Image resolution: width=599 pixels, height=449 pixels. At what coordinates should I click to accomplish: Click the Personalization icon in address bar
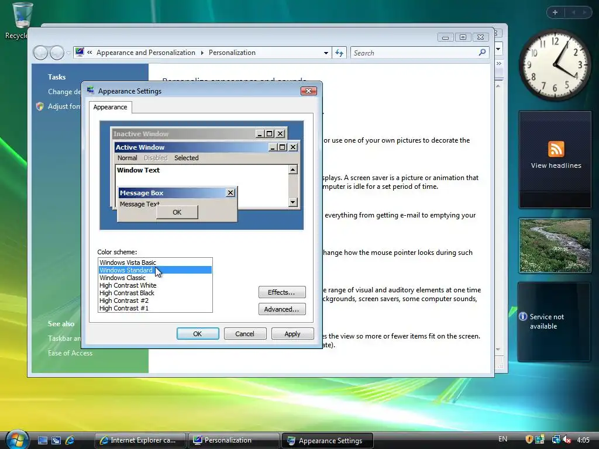coord(80,52)
